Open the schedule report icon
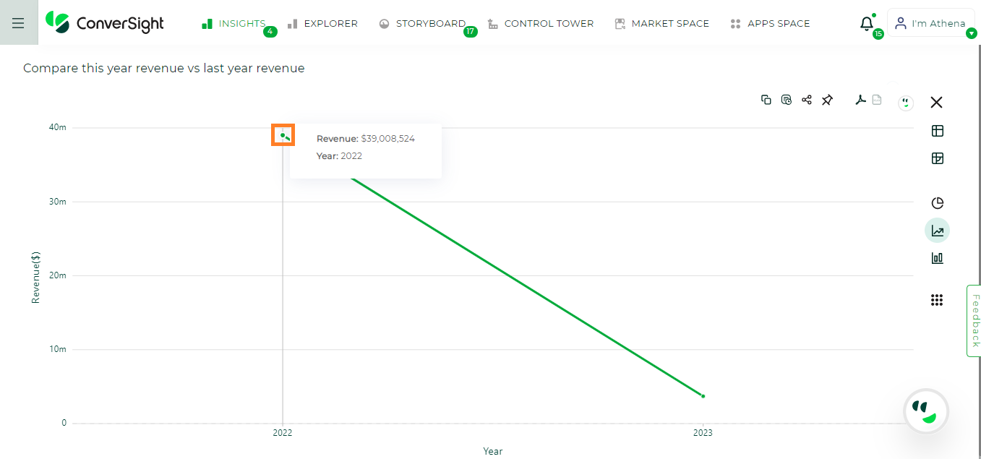This screenshot has height=459, width=981. pos(787,100)
